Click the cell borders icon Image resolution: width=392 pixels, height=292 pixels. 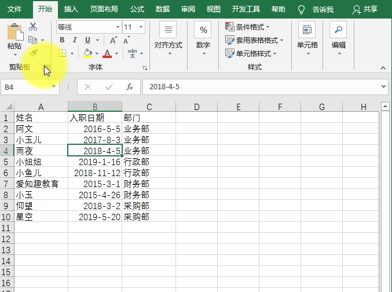[x=63, y=53]
